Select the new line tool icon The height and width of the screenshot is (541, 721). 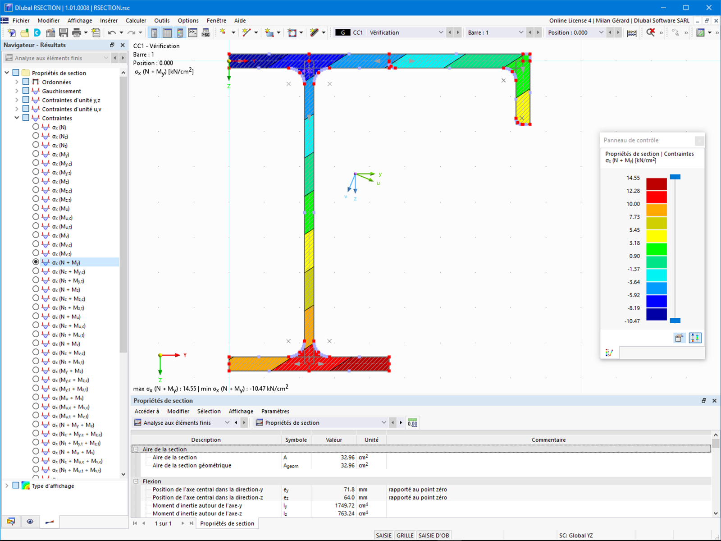coord(246,32)
